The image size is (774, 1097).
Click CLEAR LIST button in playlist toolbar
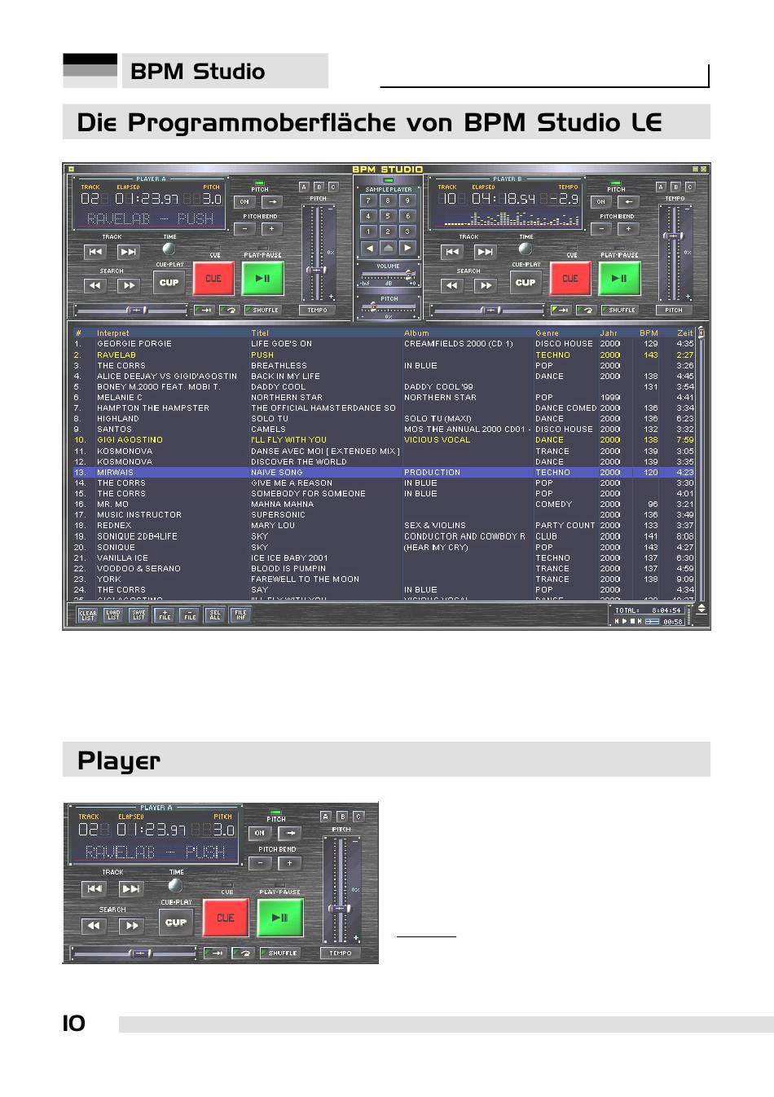click(87, 615)
